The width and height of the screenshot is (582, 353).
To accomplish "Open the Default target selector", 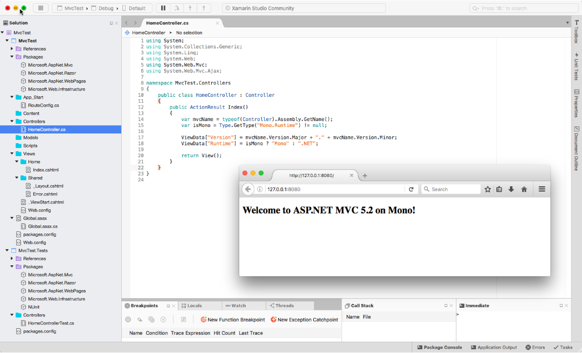I will [x=134, y=8].
